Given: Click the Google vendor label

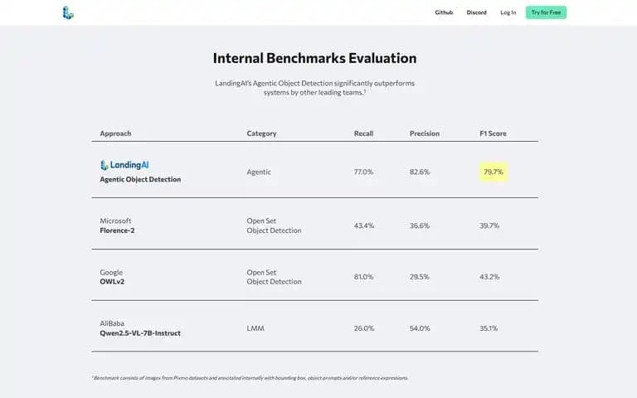Looking at the screenshot, I should click(111, 272).
